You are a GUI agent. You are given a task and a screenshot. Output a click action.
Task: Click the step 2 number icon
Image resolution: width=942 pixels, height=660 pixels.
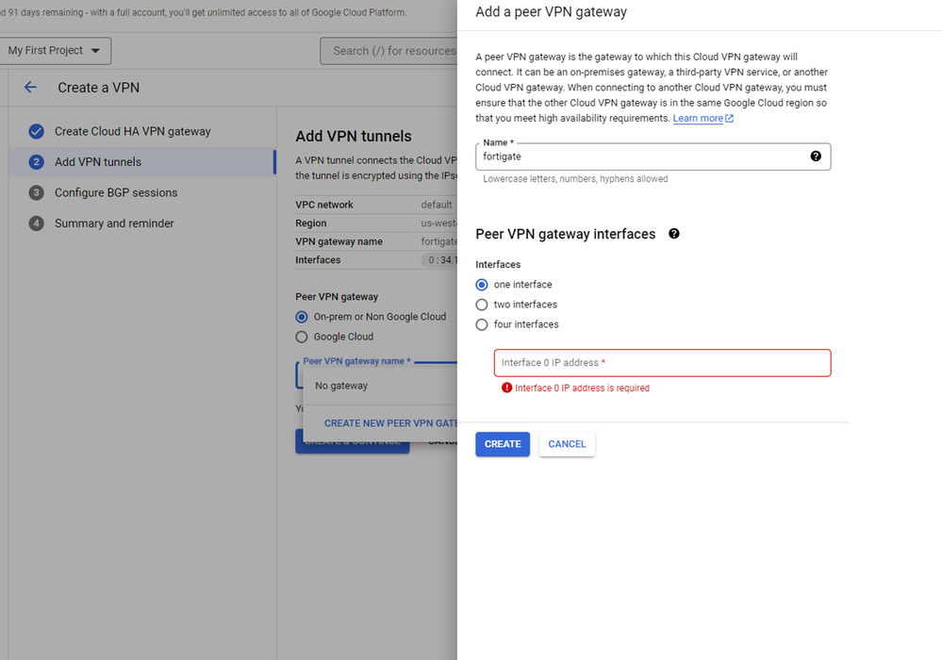(37, 162)
